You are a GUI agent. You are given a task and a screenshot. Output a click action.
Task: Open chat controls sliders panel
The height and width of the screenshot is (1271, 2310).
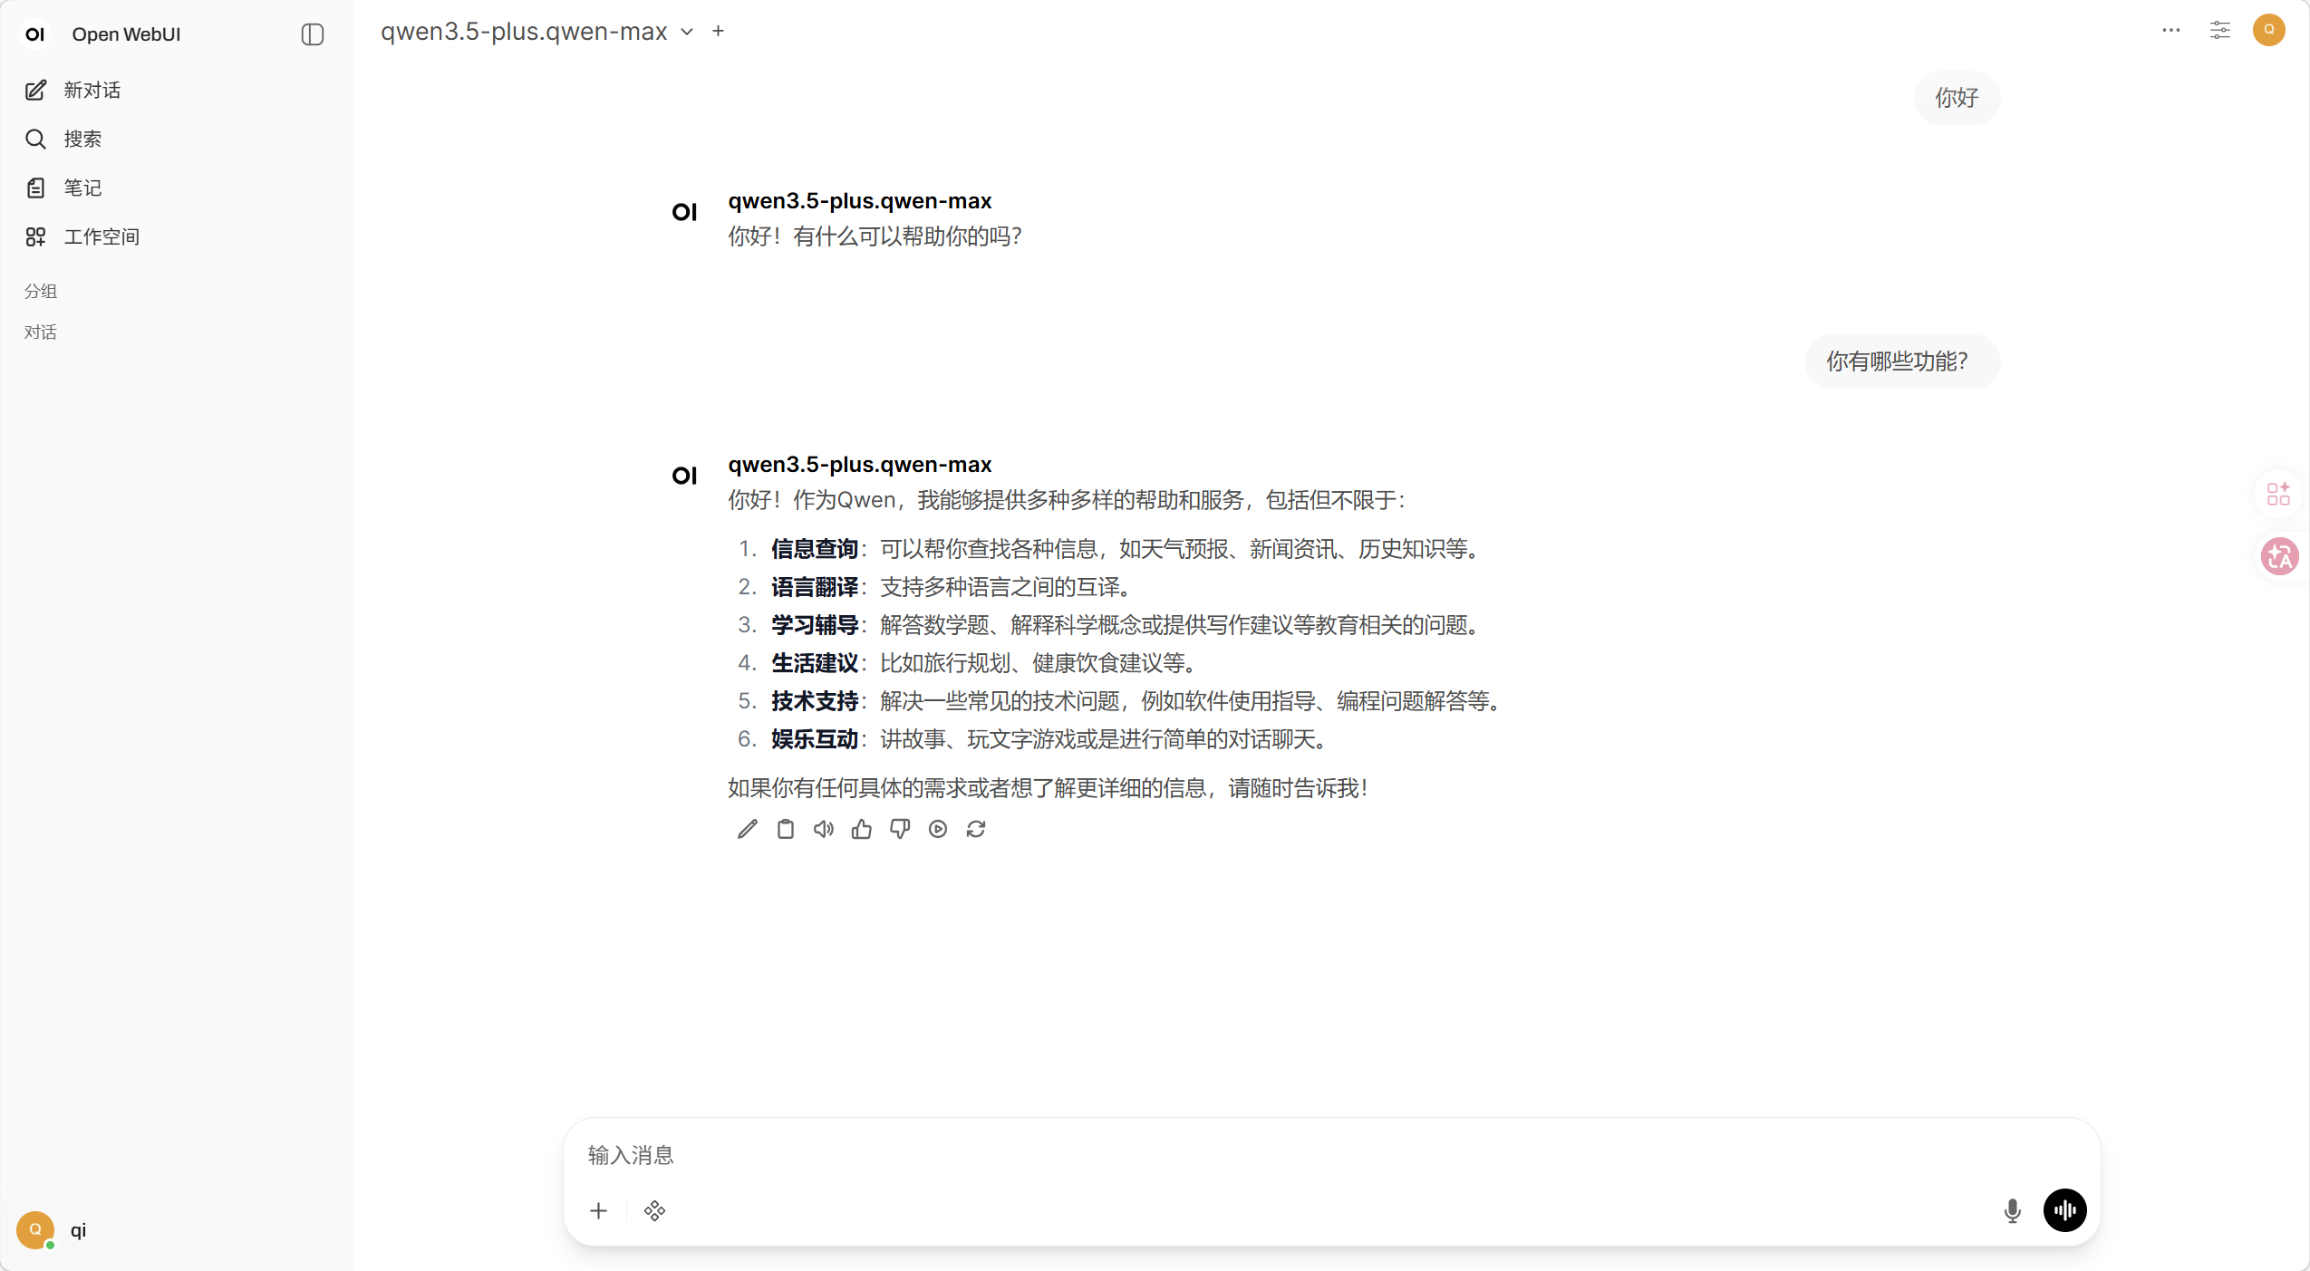[x=2219, y=30]
